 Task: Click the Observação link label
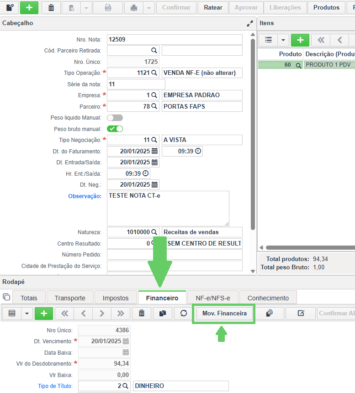[x=85, y=196]
